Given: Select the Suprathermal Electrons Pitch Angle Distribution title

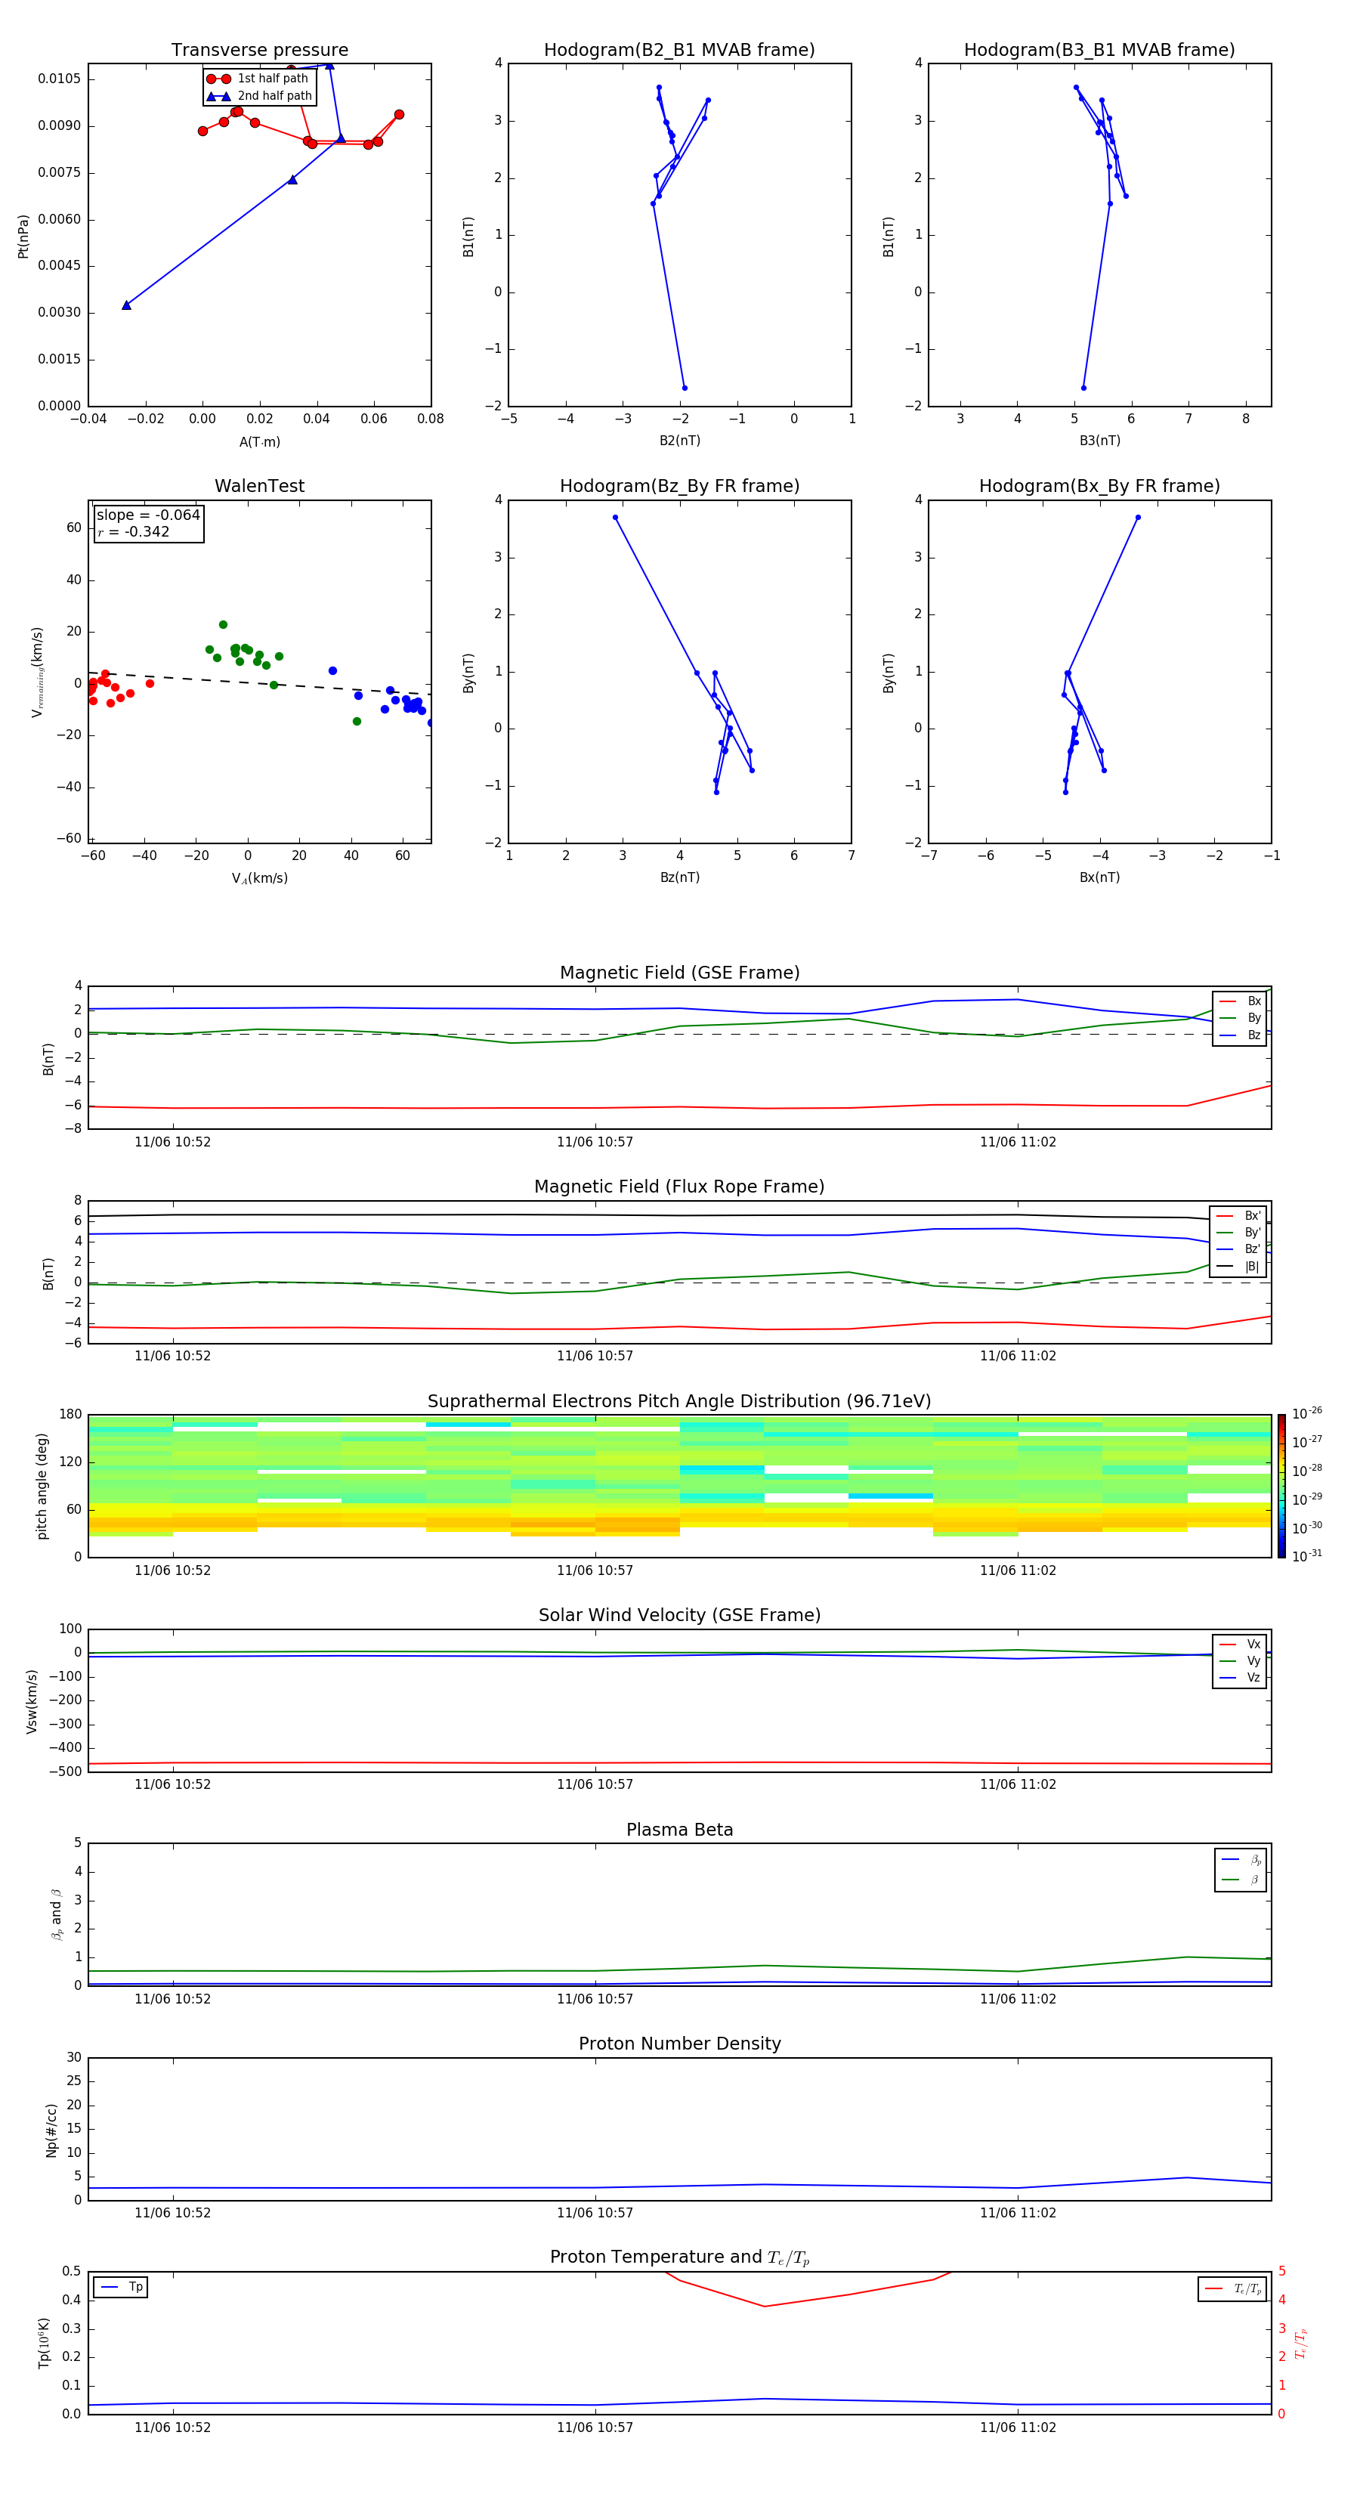Looking at the screenshot, I should point(679,1402).
